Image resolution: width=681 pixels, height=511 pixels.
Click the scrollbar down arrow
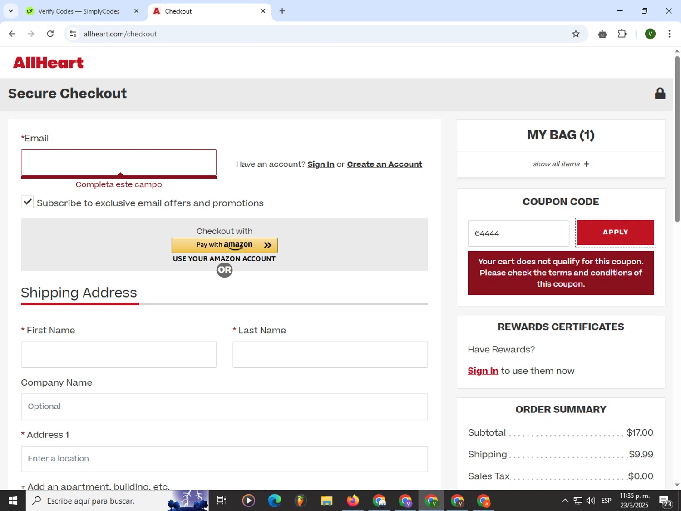coord(677,485)
